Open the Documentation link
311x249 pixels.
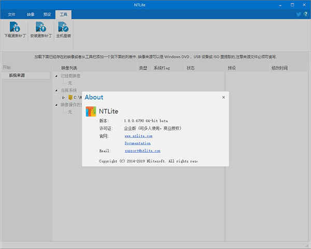tap(138, 143)
